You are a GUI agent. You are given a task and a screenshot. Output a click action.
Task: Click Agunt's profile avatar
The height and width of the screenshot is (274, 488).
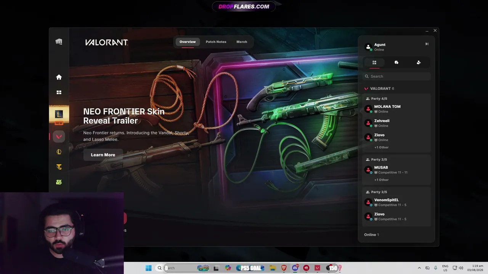coord(368,47)
